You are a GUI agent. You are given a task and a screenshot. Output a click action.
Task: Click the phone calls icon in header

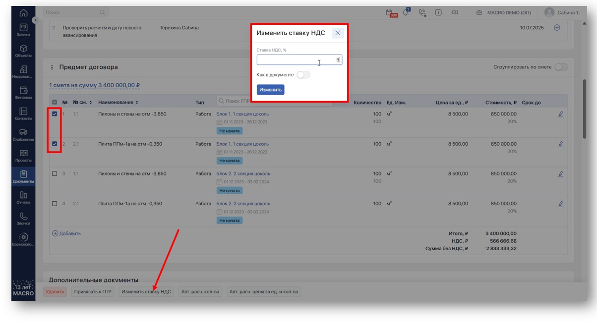(x=422, y=13)
